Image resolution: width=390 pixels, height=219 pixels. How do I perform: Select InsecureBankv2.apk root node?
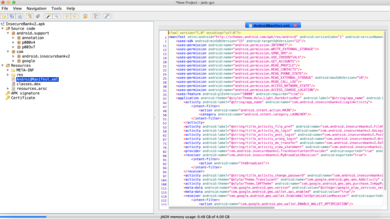[x=25, y=24]
